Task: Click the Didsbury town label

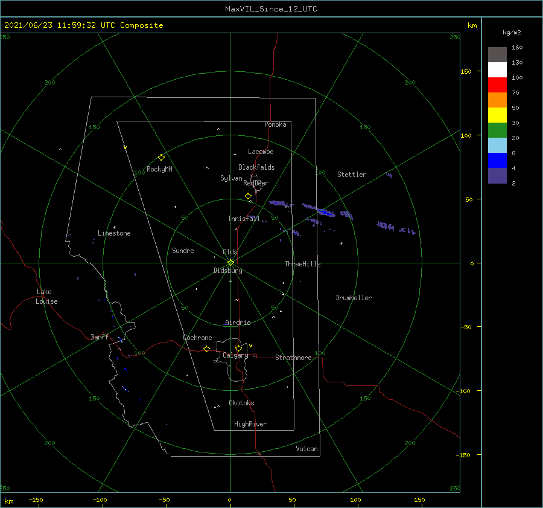Action: point(227,271)
